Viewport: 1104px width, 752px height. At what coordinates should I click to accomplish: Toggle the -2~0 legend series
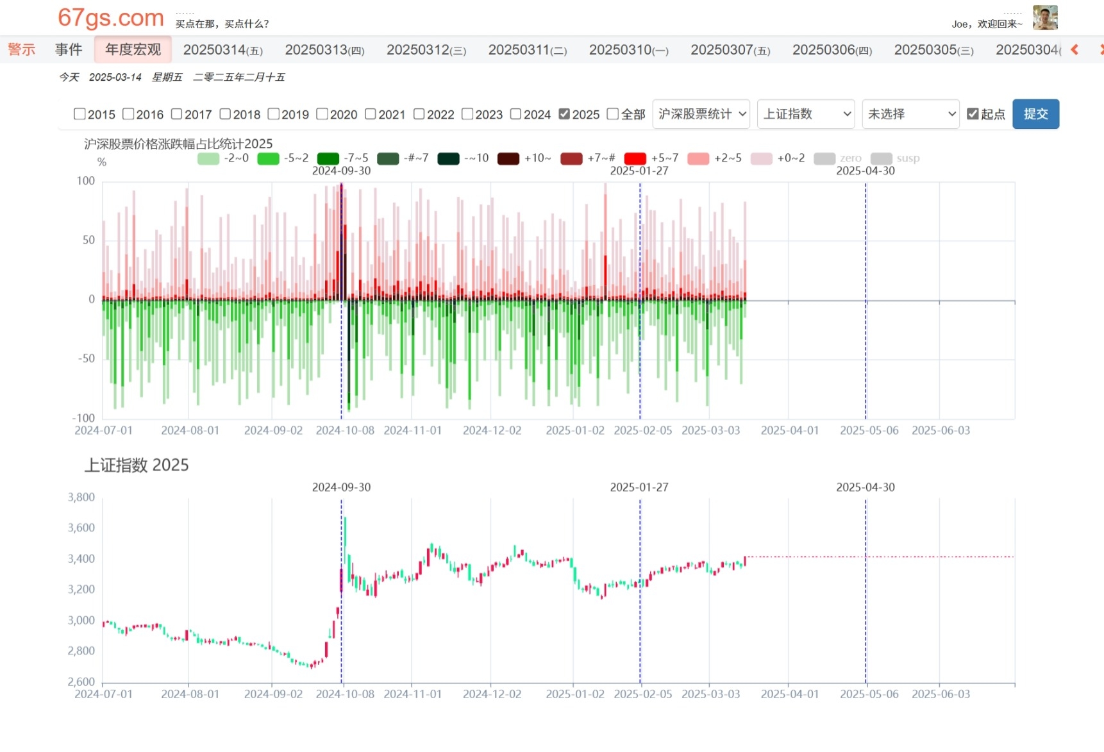tap(223, 158)
